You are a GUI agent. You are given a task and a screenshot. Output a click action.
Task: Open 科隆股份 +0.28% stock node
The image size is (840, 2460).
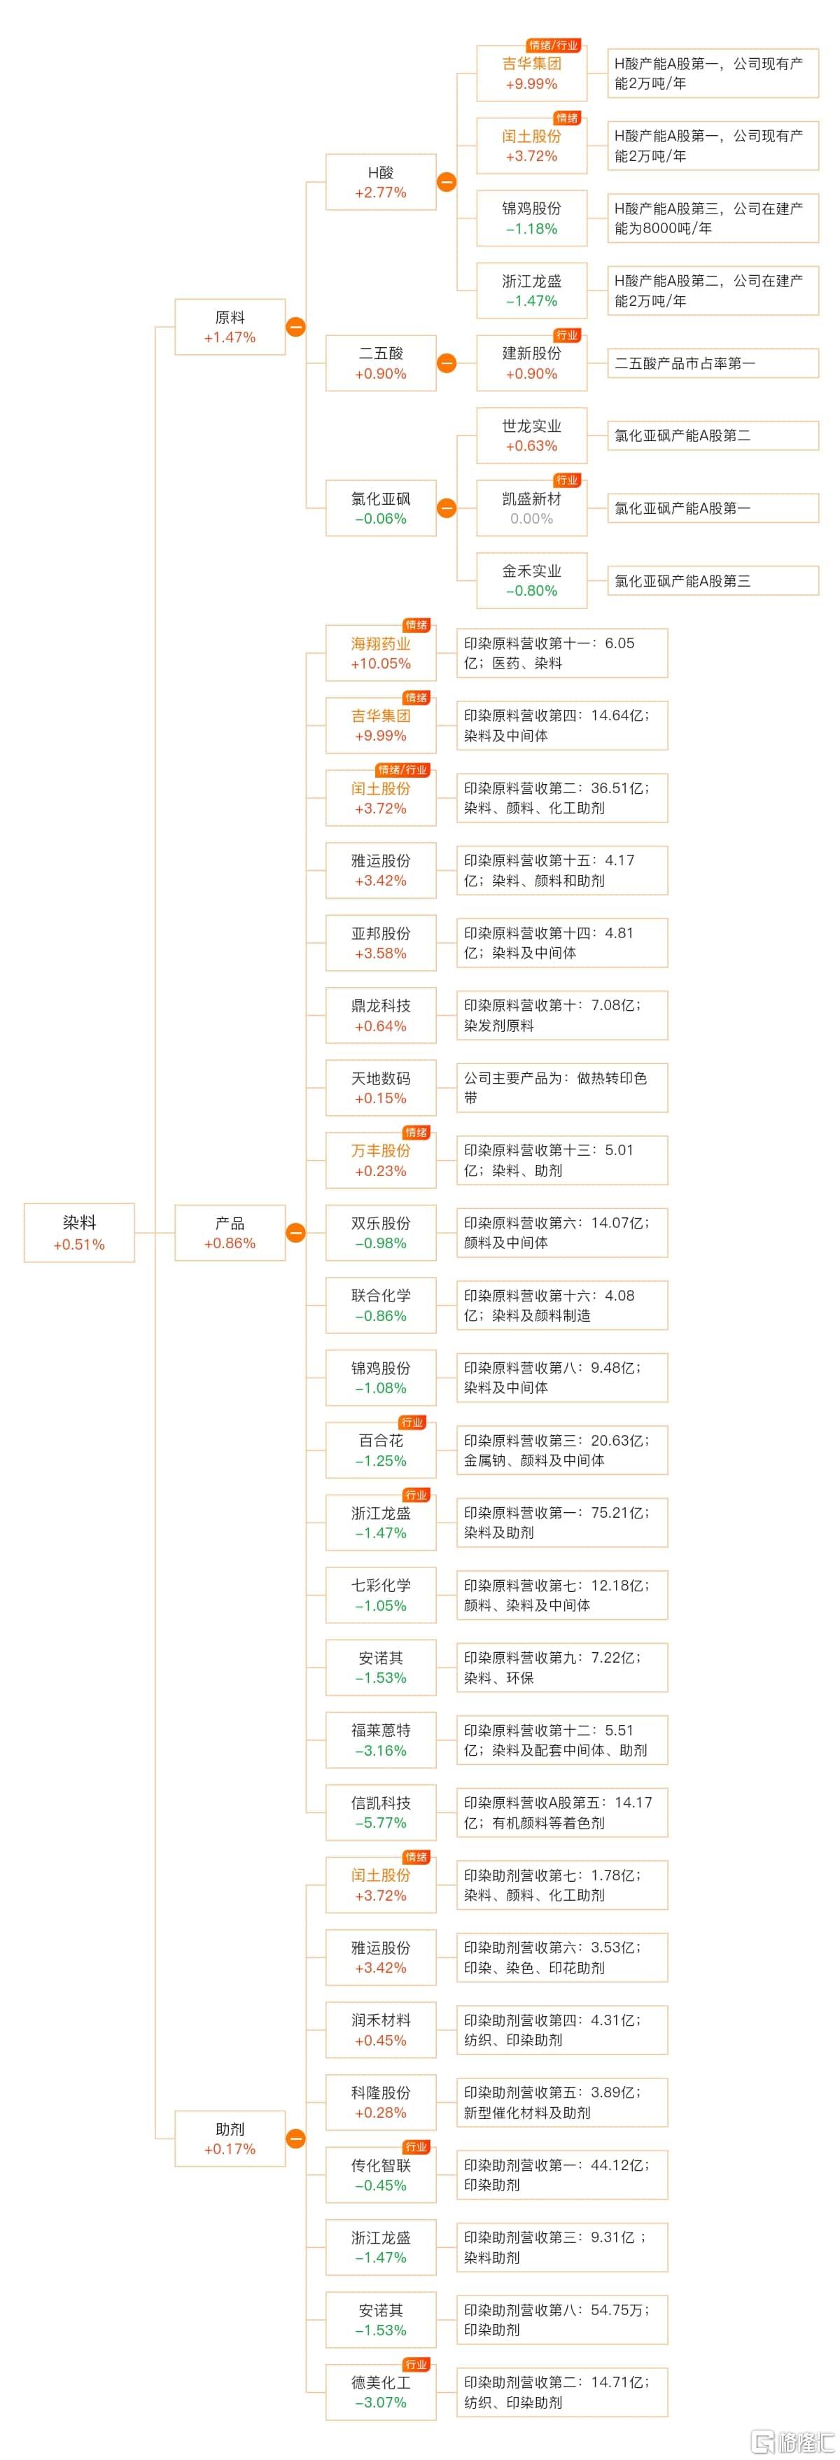coord(381,2103)
